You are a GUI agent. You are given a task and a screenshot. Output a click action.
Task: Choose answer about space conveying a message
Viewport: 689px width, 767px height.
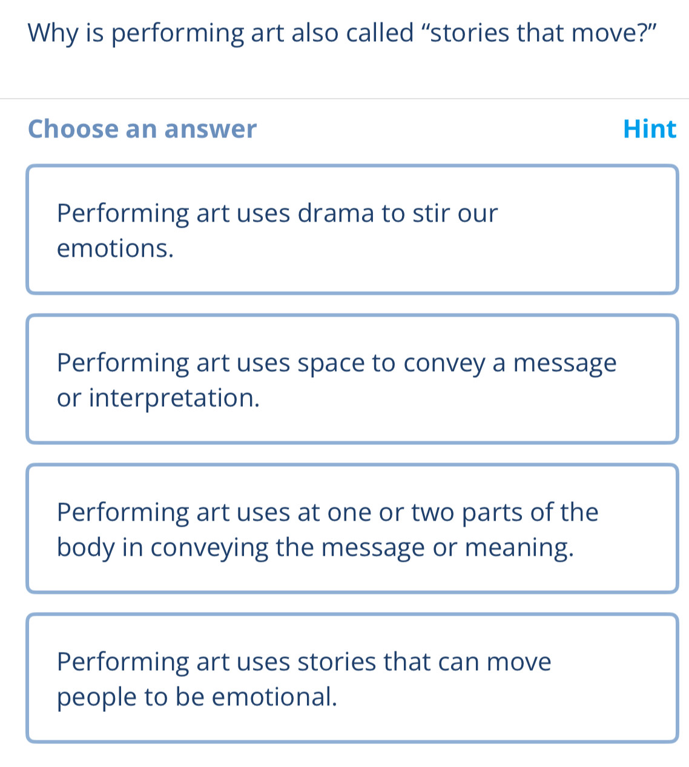click(352, 379)
